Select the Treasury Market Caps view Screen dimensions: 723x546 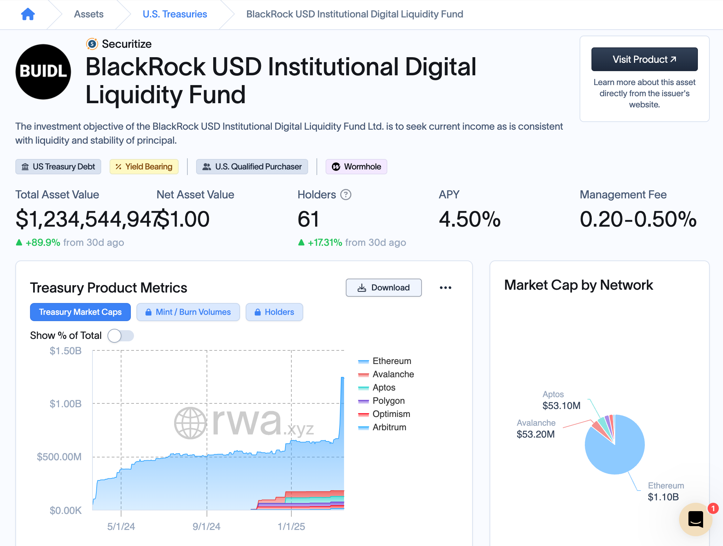[x=80, y=312]
